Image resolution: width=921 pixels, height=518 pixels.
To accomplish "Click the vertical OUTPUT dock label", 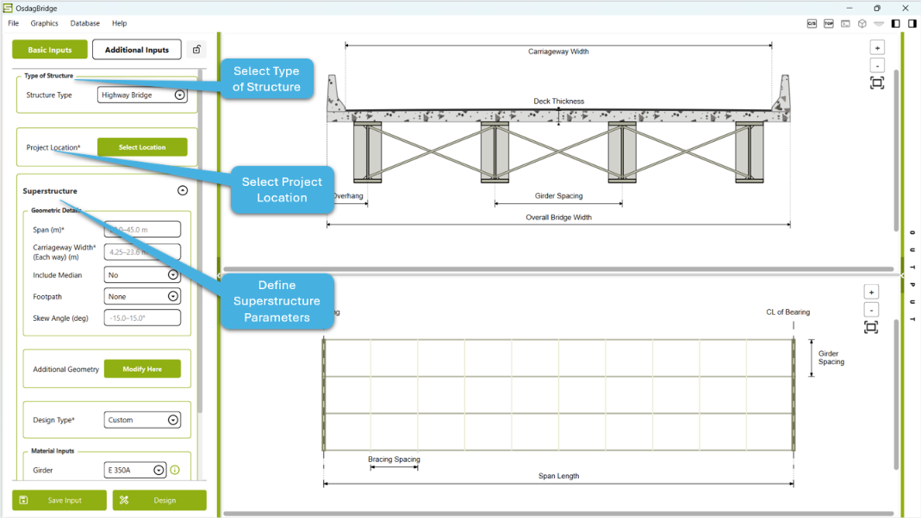I will pyautogui.click(x=912, y=275).
